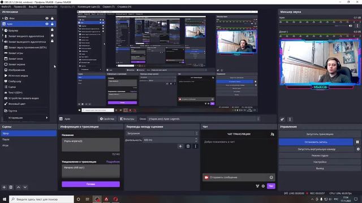Toggle visibility of the Фон source
This screenshot has width=362, height=203.
47,18
